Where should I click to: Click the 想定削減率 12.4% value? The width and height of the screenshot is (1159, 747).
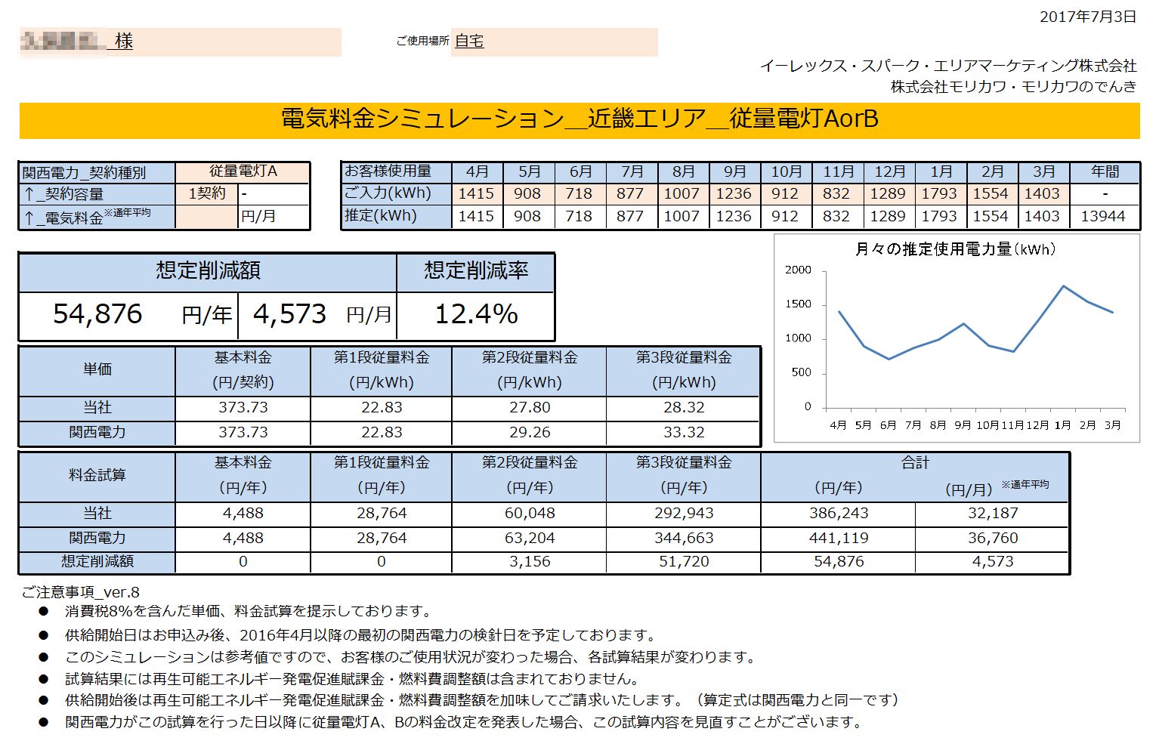476,315
